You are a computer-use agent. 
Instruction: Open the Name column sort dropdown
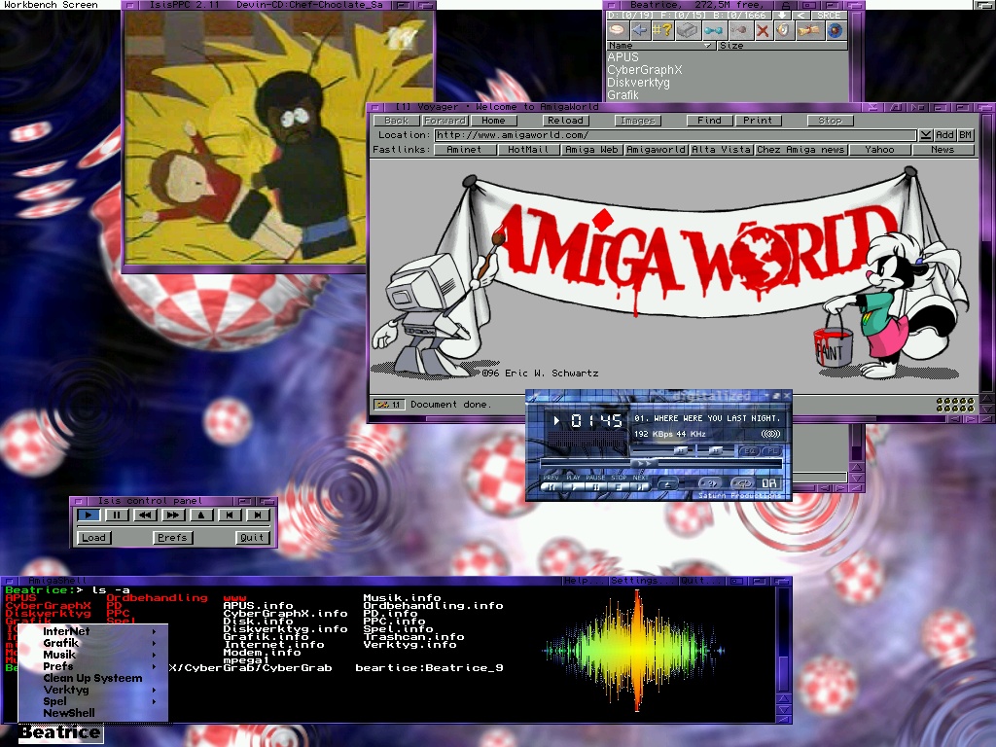click(x=707, y=46)
